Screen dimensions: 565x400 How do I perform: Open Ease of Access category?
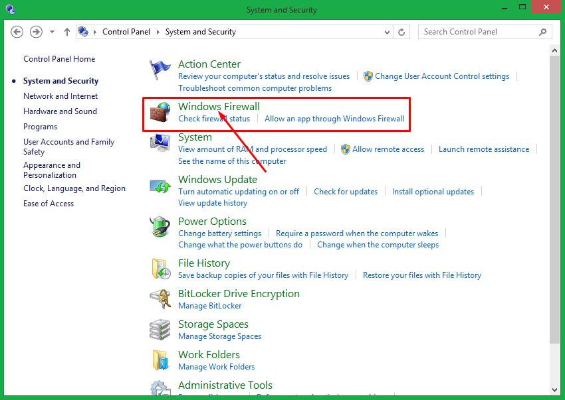click(x=49, y=204)
